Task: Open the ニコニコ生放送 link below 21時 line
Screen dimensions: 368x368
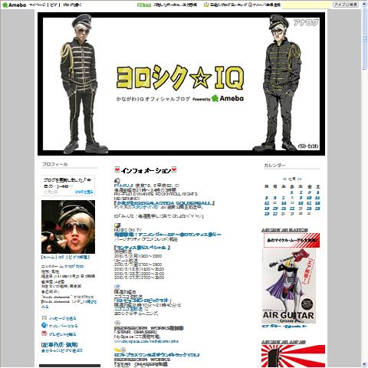Action: 129,309
